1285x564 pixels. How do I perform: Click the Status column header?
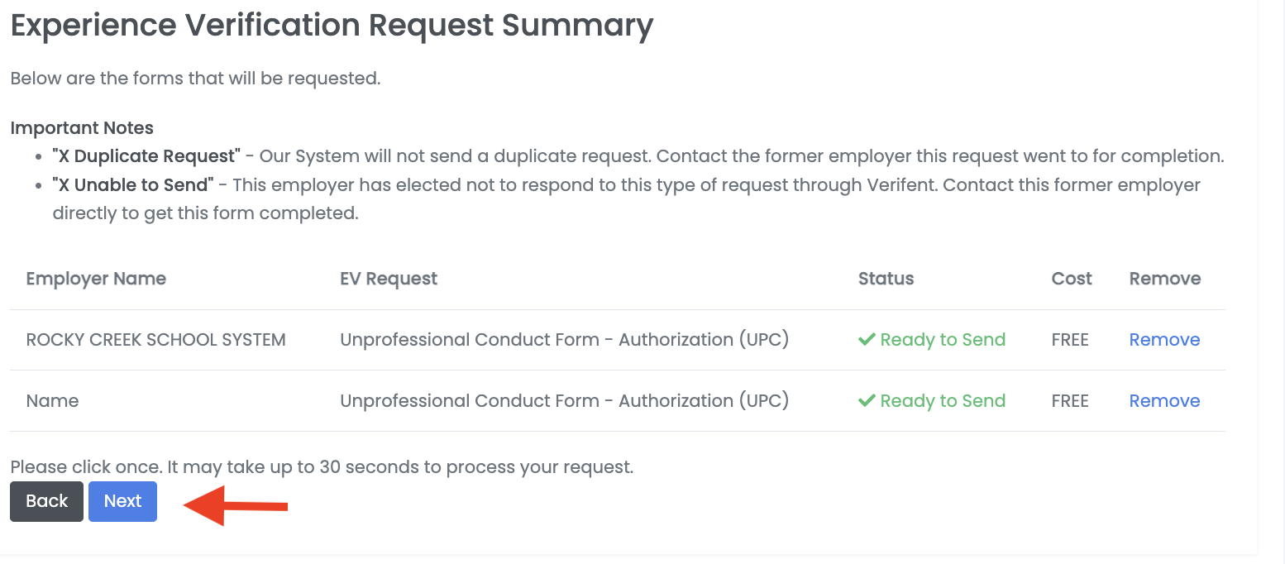click(x=886, y=279)
